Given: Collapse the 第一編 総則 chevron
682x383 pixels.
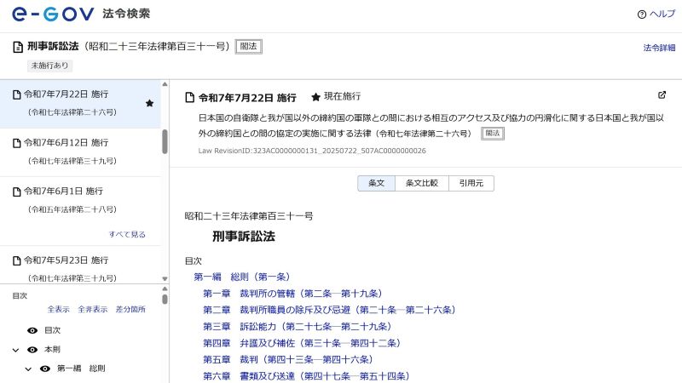Looking at the screenshot, I should (x=28, y=369).
